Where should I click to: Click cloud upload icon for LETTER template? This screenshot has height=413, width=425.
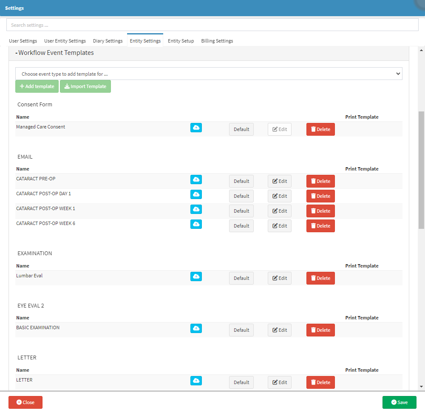coord(196,381)
